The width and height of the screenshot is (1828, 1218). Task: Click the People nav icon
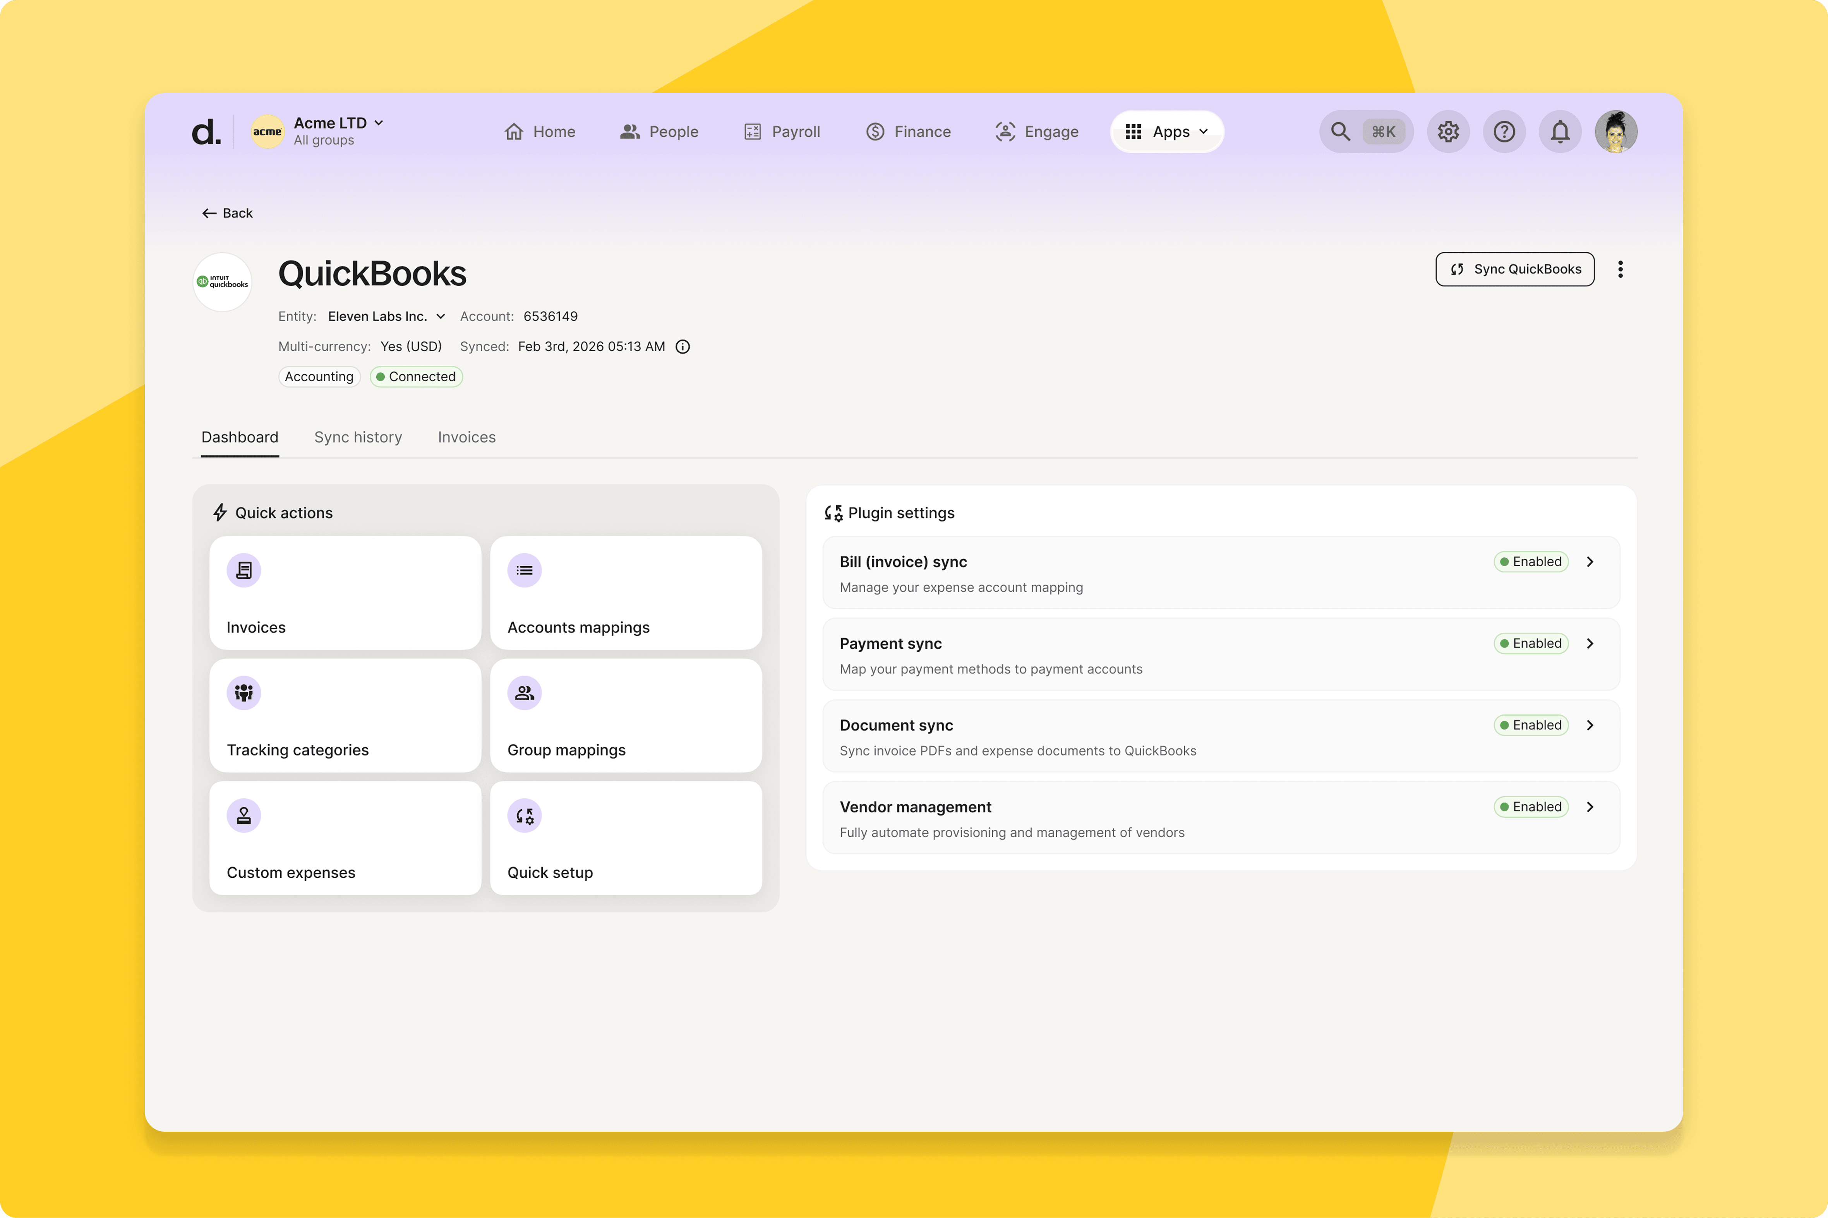630,131
